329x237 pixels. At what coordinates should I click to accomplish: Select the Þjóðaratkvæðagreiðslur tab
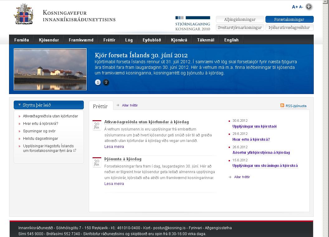289,27
